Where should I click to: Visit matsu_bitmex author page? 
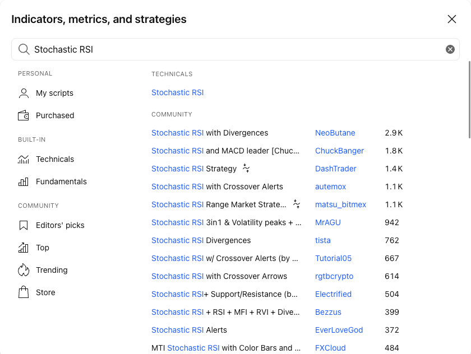coord(341,204)
